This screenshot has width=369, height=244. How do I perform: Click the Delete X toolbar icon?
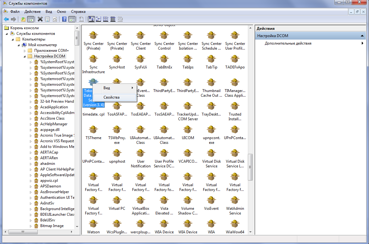[x=40, y=19]
